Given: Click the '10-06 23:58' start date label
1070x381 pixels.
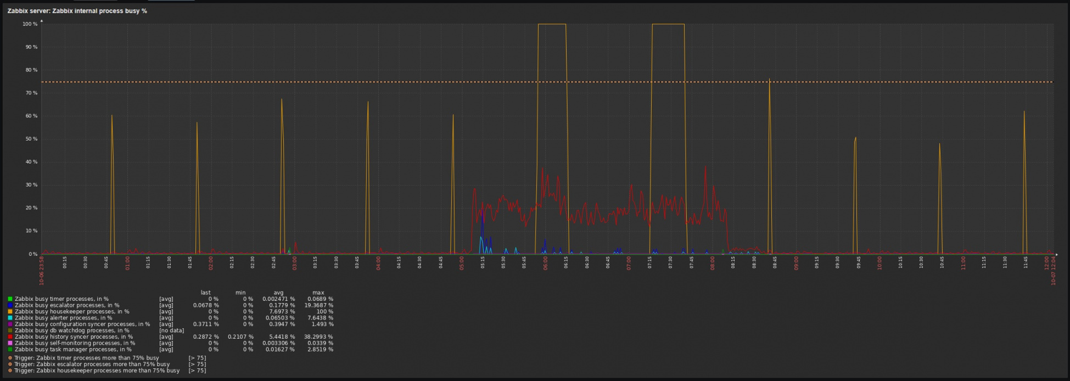Looking at the screenshot, I should [42, 271].
